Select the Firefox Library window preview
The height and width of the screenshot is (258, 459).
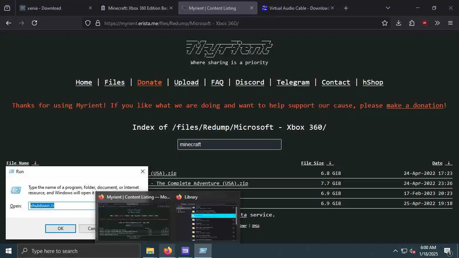pos(207,218)
